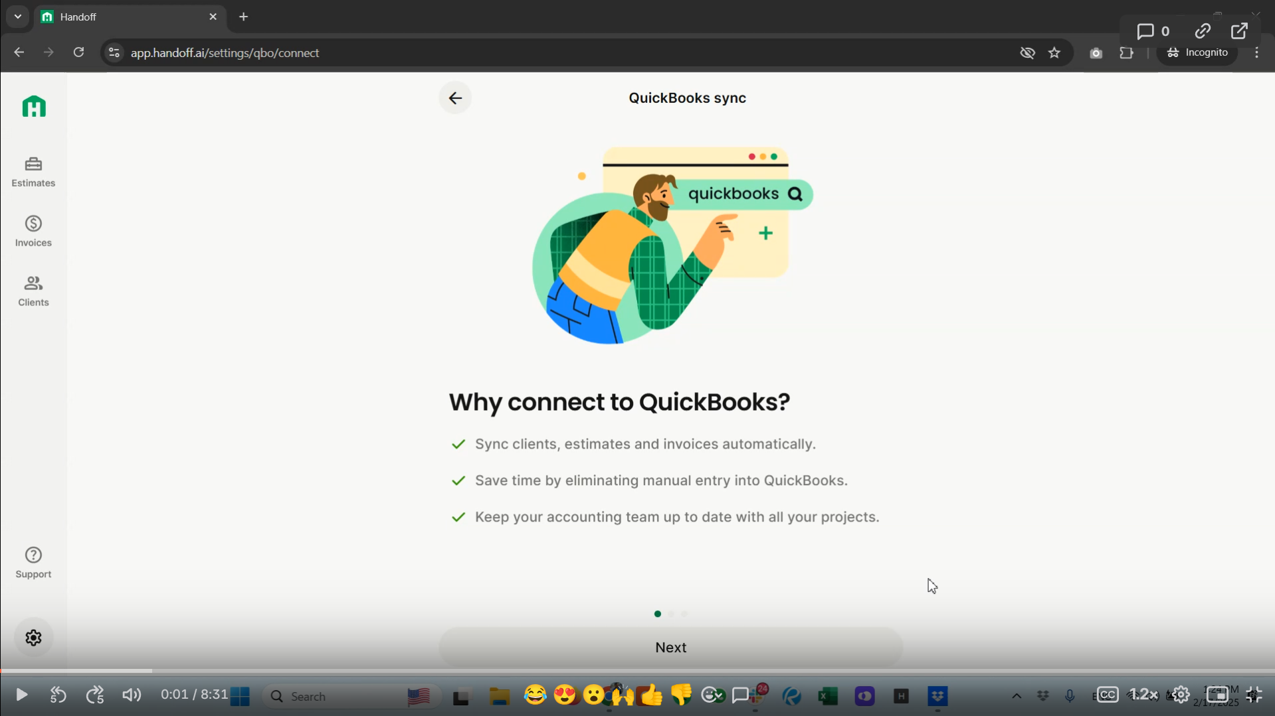The height and width of the screenshot is (716, 1275).
Task: Select the second pagination dot
Action: [x=671, y=614]
